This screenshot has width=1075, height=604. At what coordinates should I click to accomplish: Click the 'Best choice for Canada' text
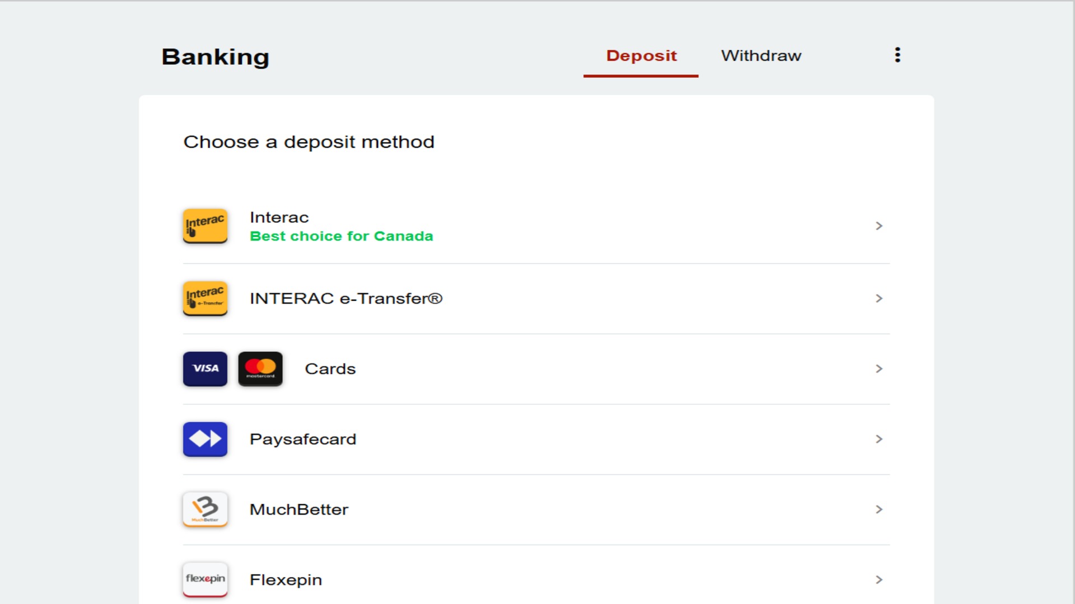[x=342, y=236]
